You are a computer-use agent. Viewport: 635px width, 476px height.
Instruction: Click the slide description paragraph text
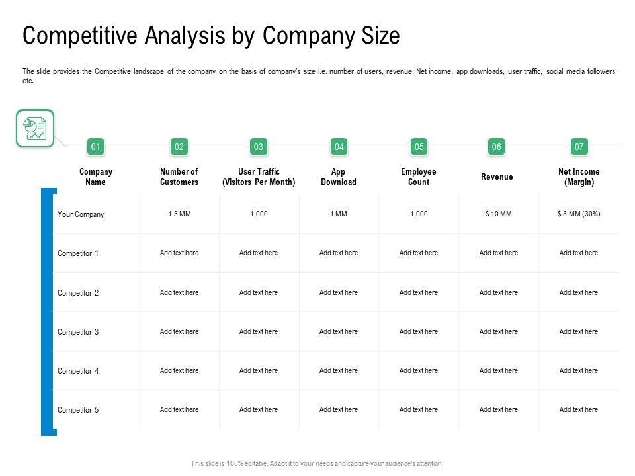point(318,76)
